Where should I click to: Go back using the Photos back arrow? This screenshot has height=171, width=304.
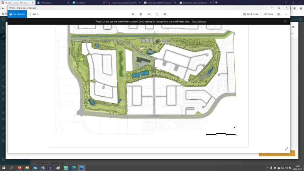(3, 8)
